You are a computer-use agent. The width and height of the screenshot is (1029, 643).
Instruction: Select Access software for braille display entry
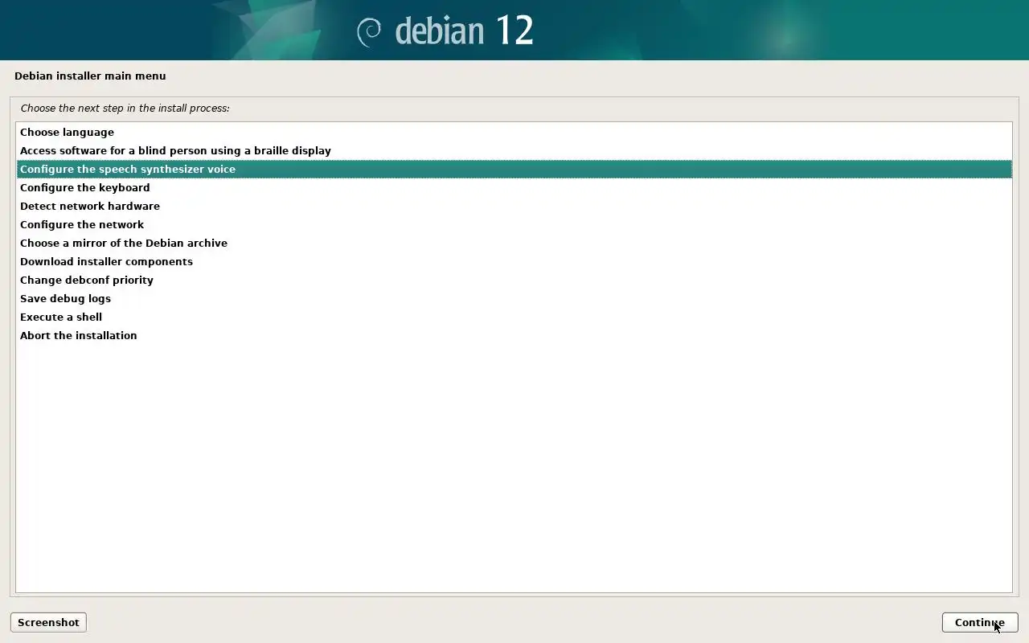tap(514, 150)
